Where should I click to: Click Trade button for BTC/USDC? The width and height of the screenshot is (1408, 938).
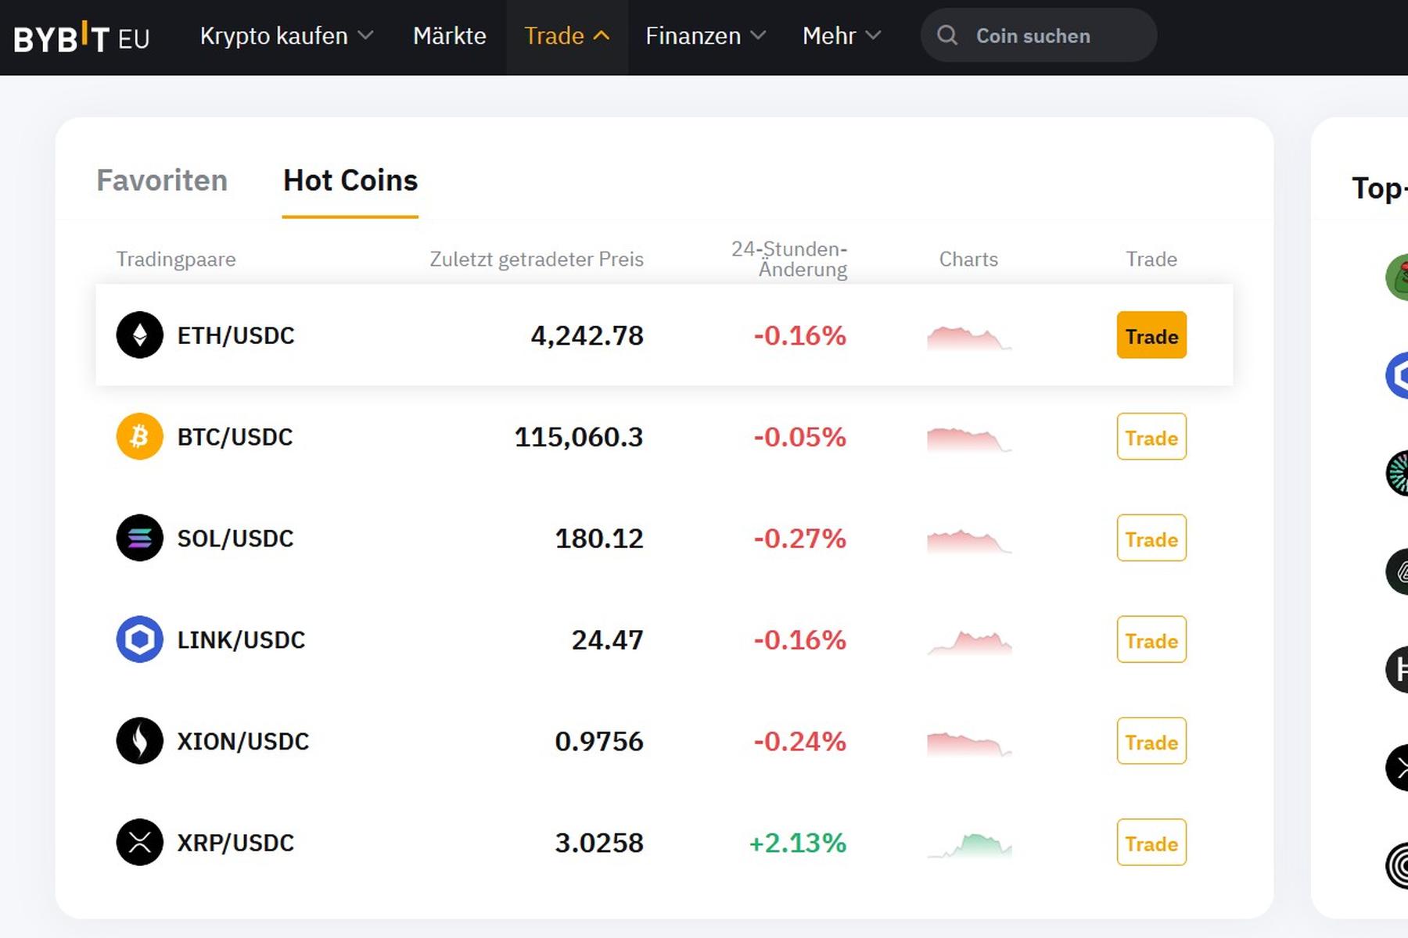click(x=1151, y=436)
